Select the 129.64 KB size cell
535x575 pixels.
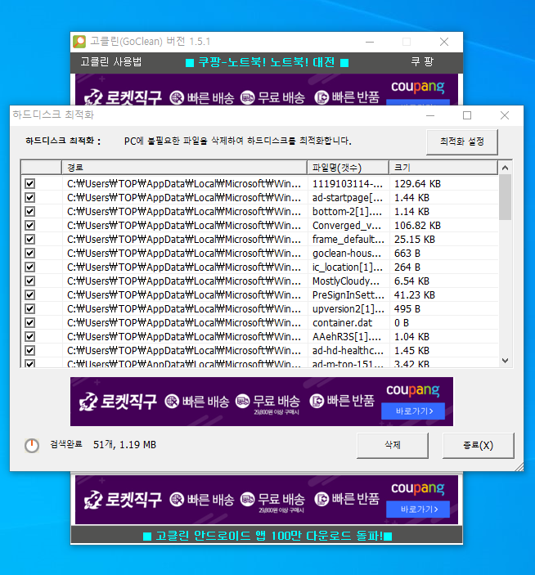point(417,183)
